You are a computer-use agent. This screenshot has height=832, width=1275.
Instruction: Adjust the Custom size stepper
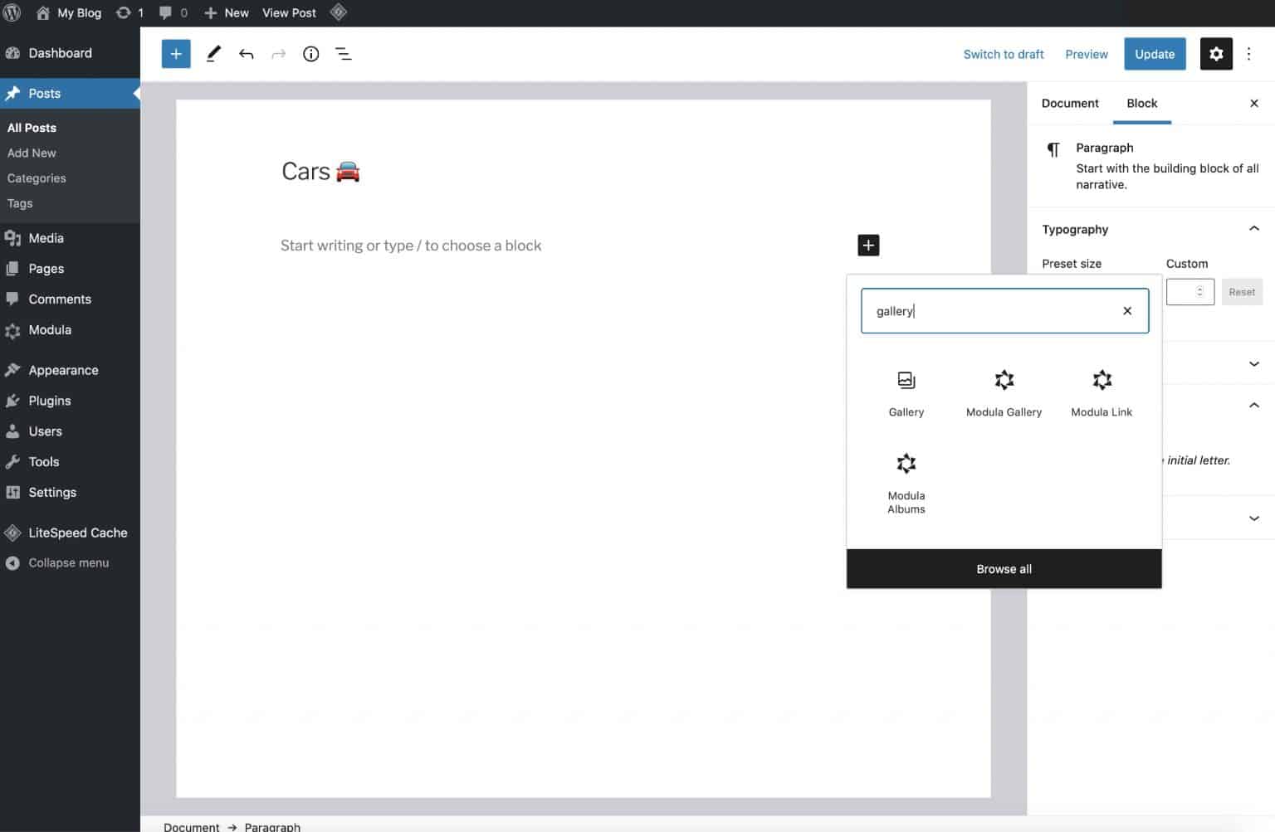click(1200, 291)
